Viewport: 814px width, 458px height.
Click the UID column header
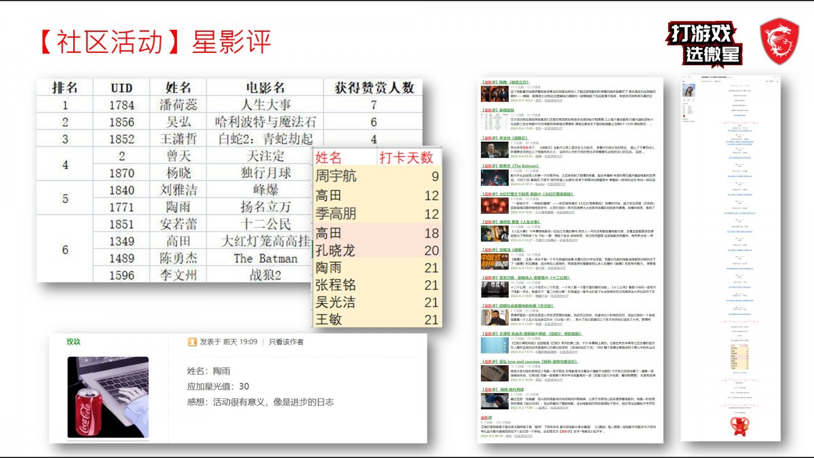[x=121, y=88]
